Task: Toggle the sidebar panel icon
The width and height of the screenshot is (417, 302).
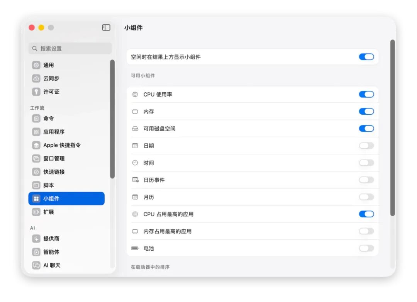Action: (x=106, y=27)
